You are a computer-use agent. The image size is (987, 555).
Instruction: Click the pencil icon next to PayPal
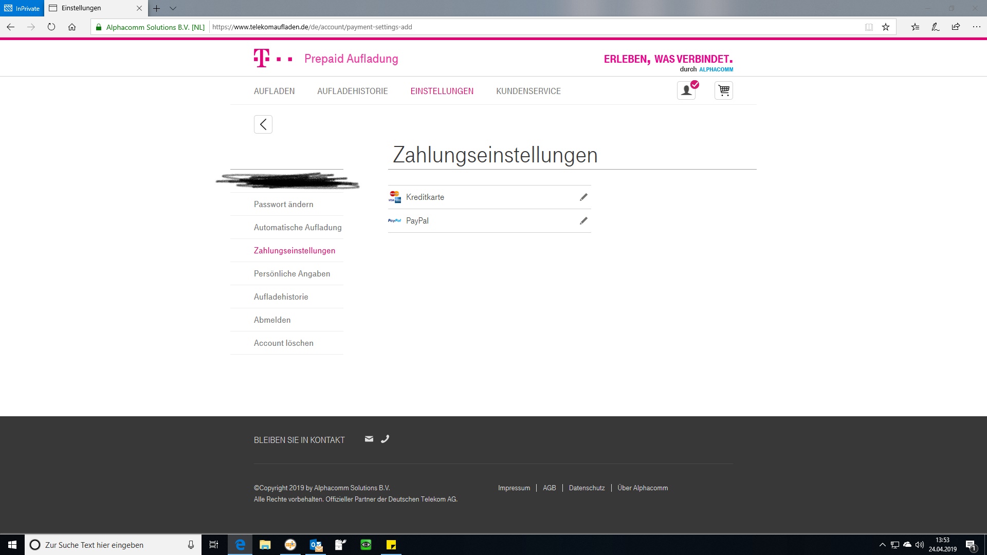coord(583,221)
